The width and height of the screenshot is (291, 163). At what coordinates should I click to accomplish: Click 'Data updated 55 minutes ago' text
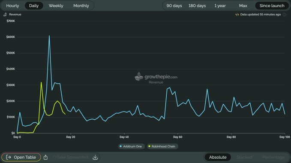pos(261,15)
